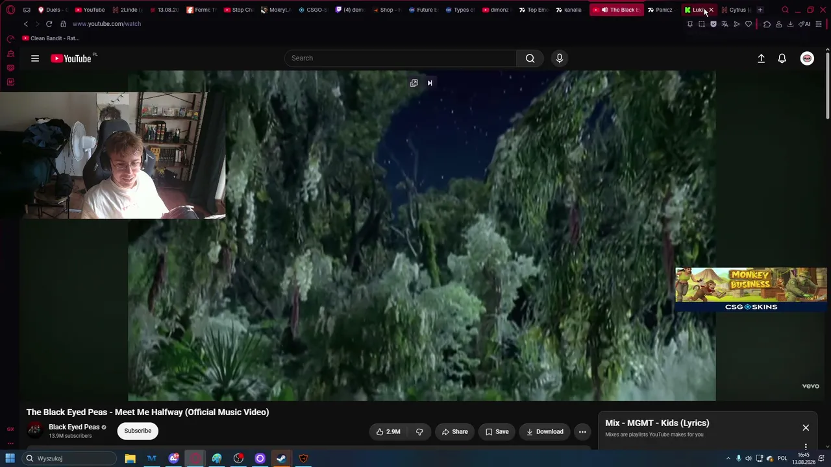This screenshot has height=467, width=831.
Task: Switch to the Panicz tab
Action: coord(660,10)
